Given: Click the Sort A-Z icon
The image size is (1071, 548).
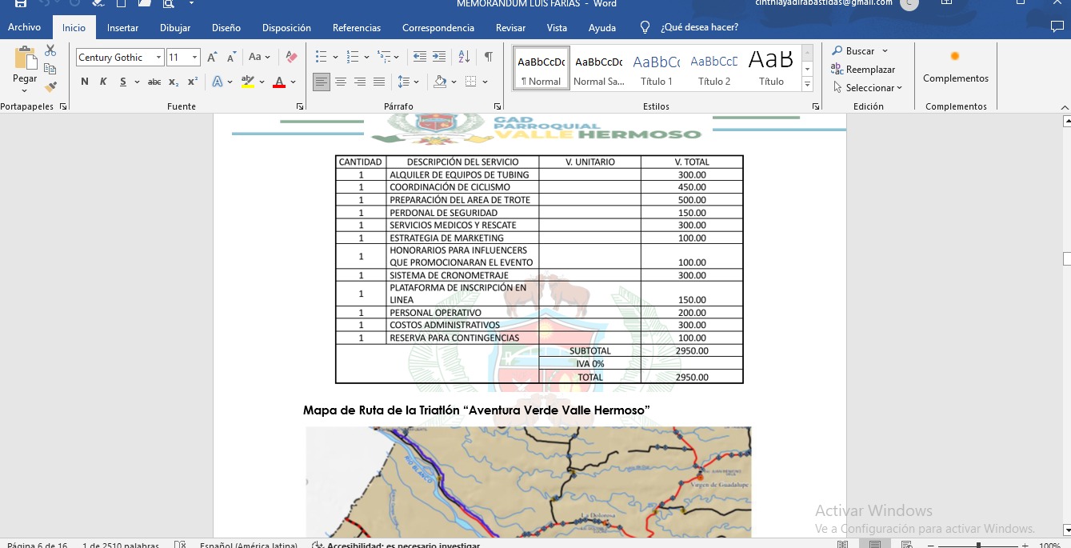Looking at the screenshot, I should (464, 57).
